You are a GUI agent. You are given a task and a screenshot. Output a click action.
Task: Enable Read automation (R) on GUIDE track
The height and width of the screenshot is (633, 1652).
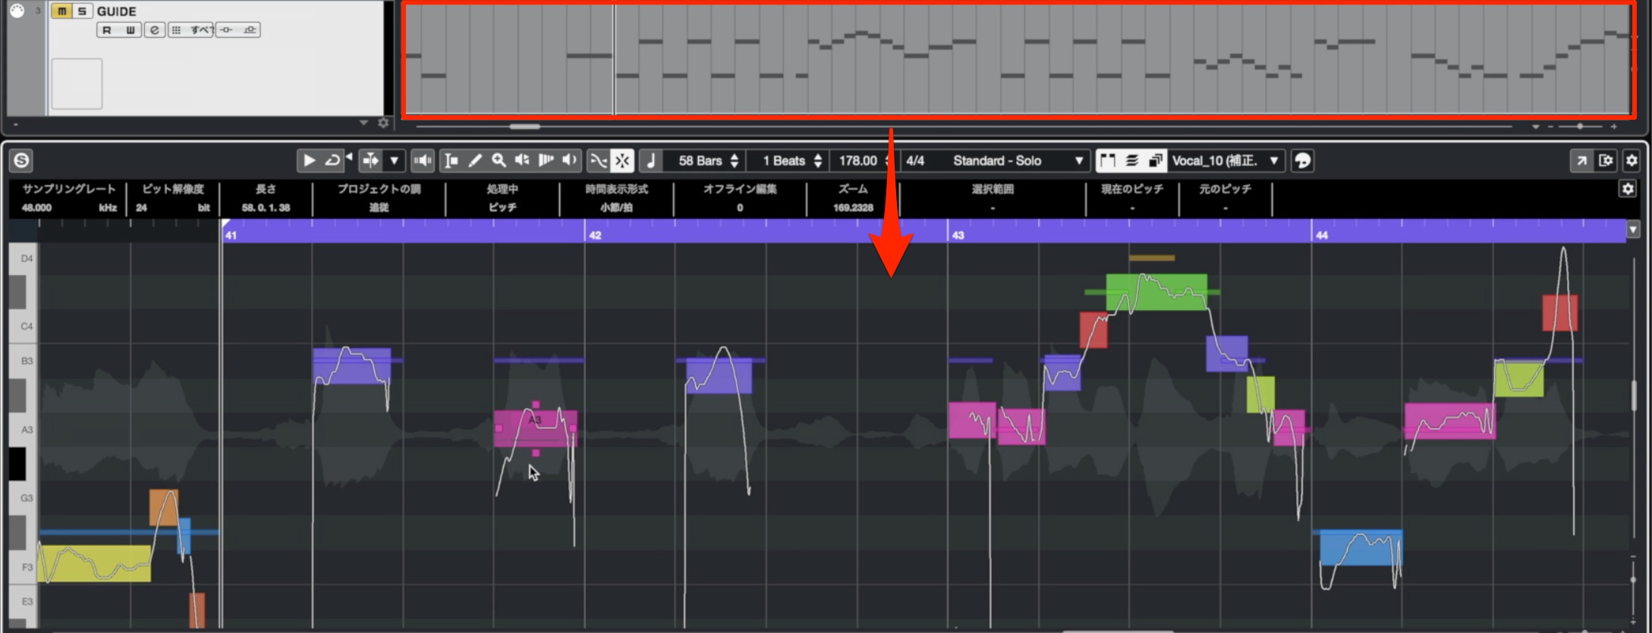point(107,30)
